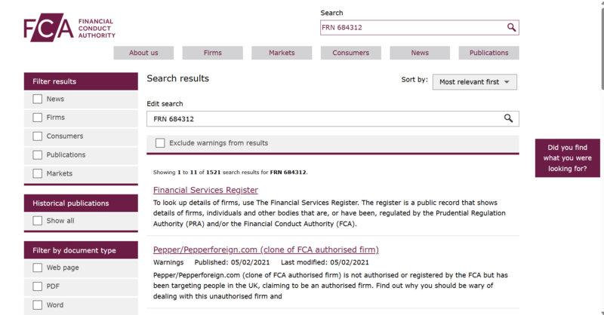Click the Did you find feedback button
This screenshot has width=604, height=315.
[567, 158]
